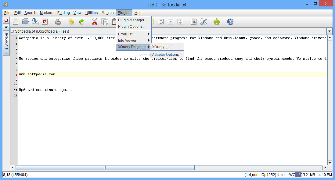335x180 pixels.
Task: Expand the Info Viewer submenu
Action: point(134,41)
